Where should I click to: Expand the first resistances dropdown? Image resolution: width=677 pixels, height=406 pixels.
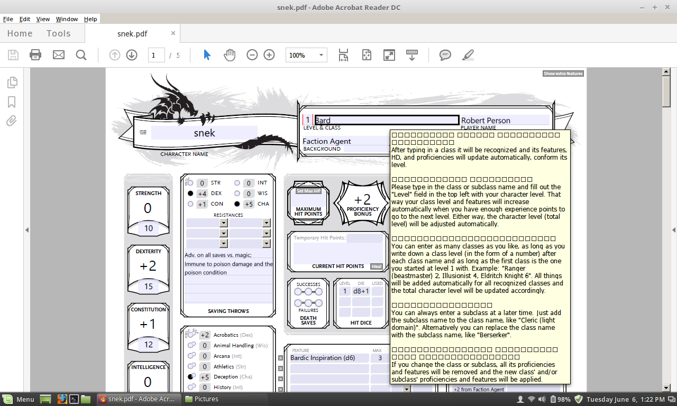223,223
